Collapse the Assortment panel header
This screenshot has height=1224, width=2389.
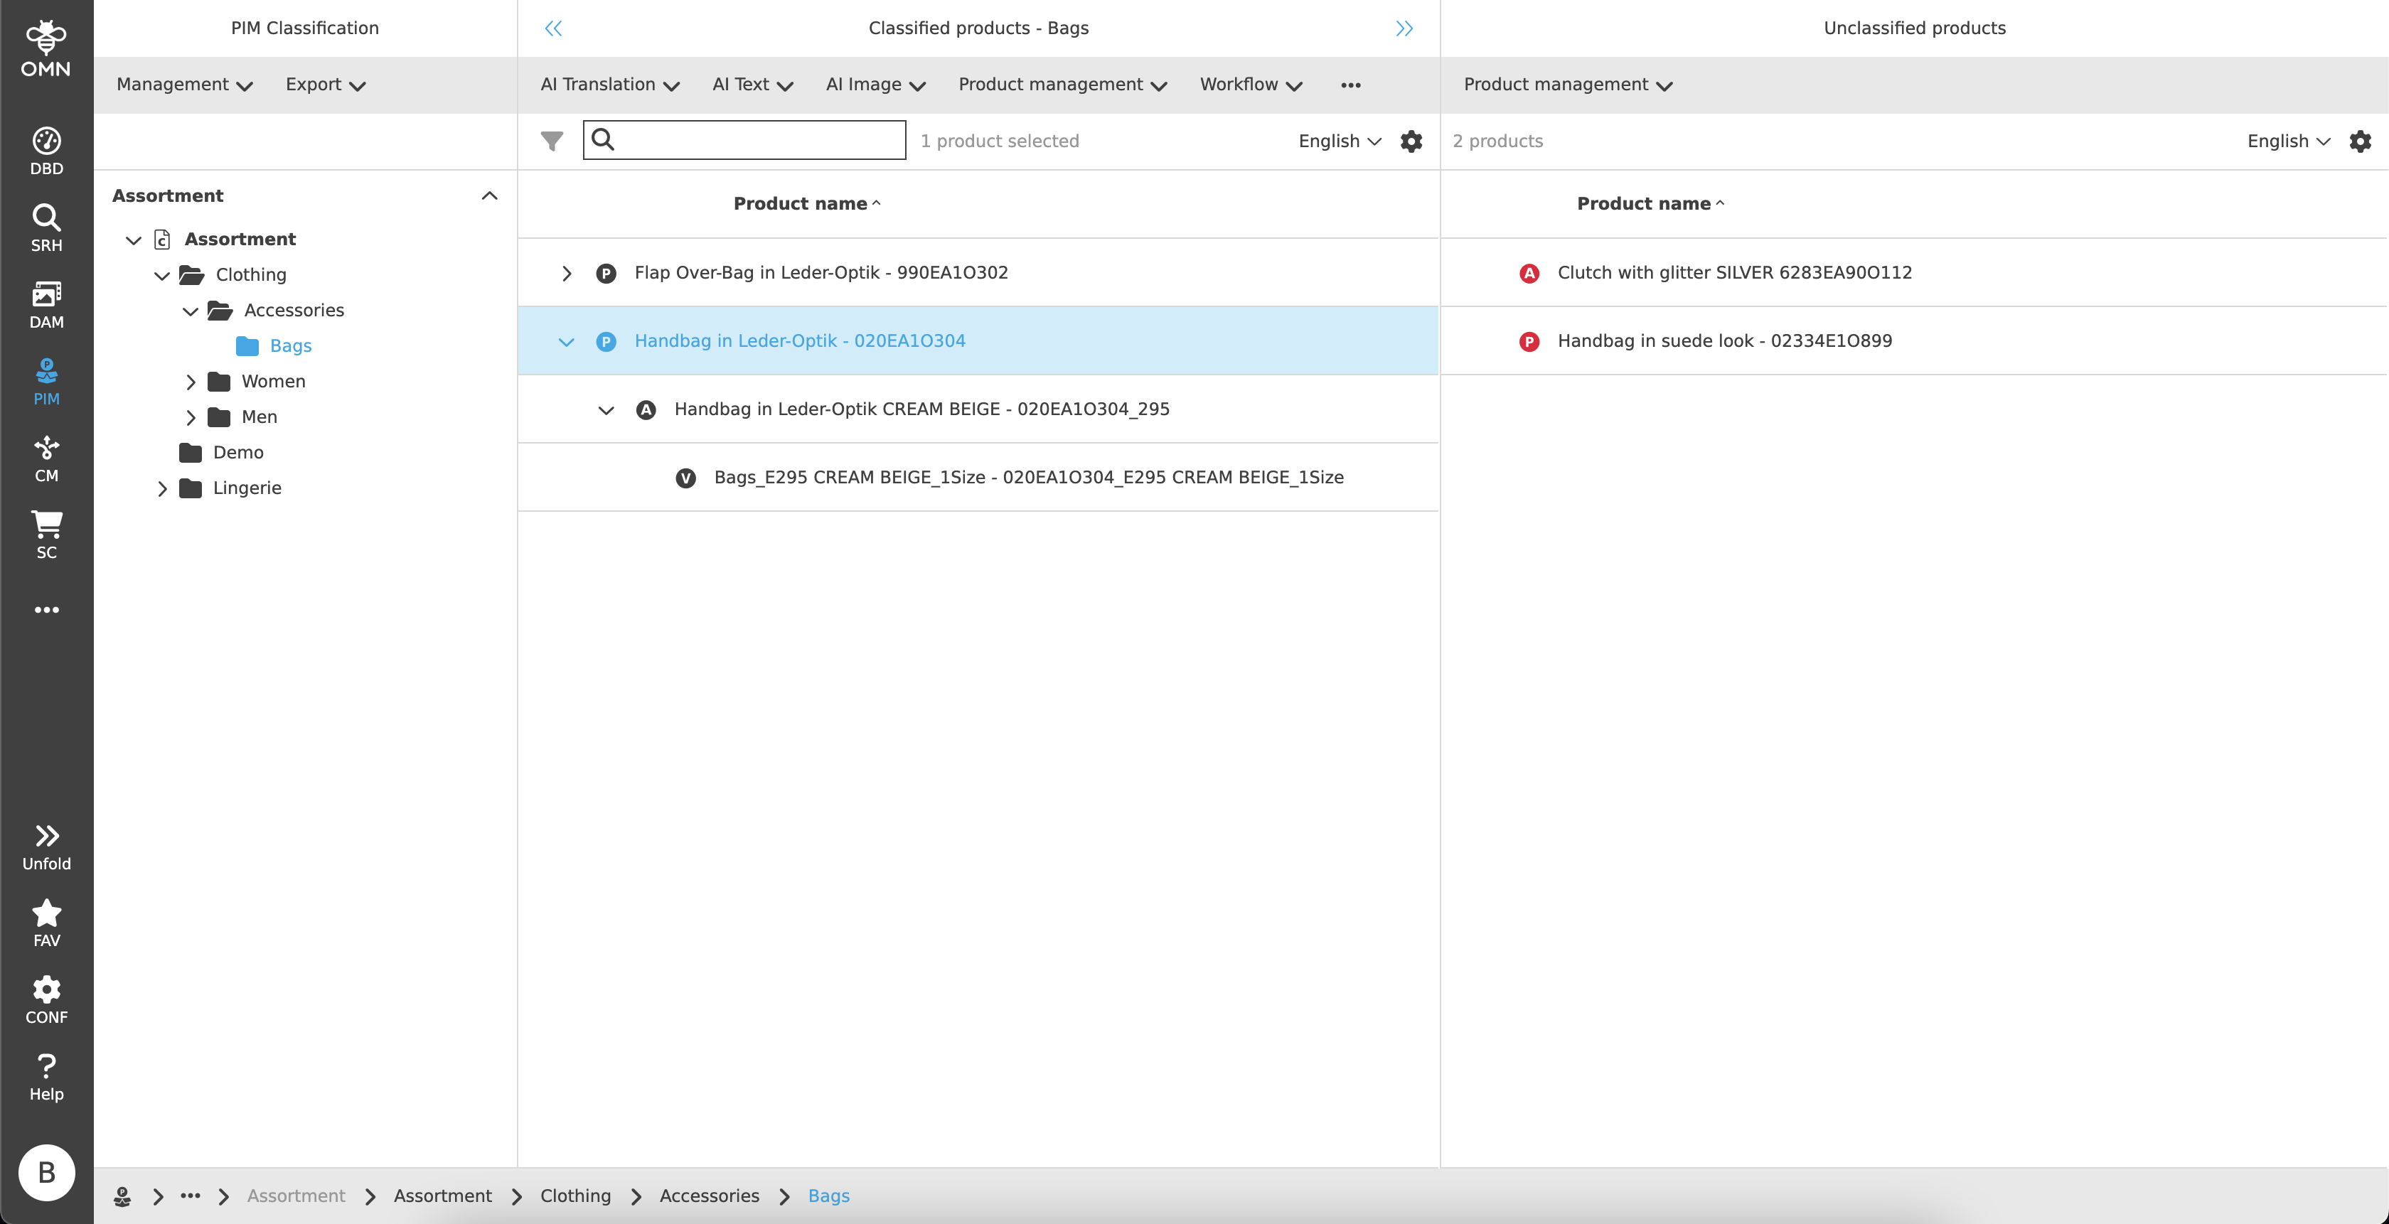[490, 195]
